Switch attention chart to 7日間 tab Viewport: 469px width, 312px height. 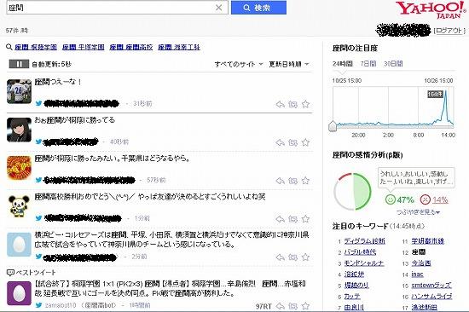368,64
